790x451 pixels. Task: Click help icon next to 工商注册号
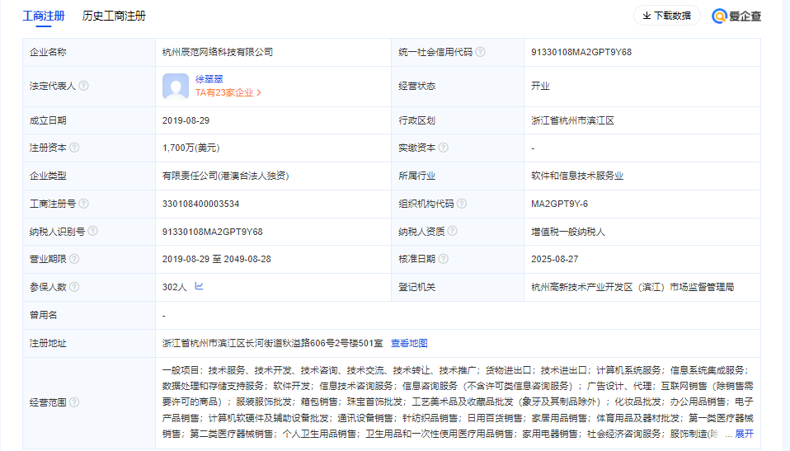[83, 203]
